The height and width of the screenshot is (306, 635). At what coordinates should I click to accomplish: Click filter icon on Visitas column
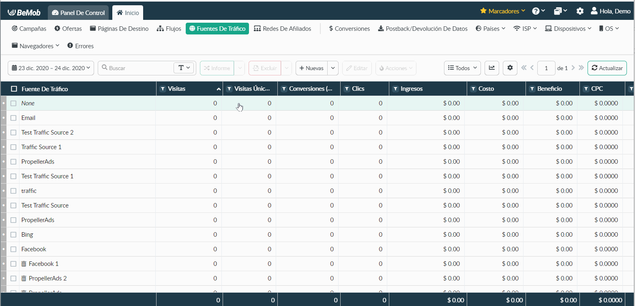pyautogui.click(x=163, y=89)
